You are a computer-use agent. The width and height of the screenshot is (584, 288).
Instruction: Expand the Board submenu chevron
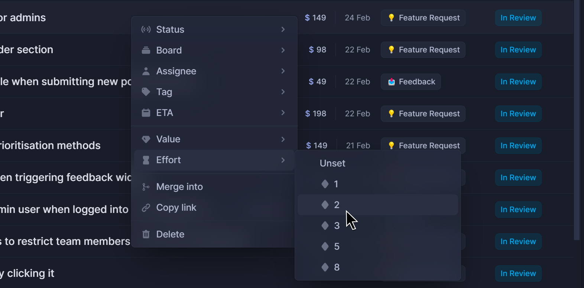tap(283, 50)
